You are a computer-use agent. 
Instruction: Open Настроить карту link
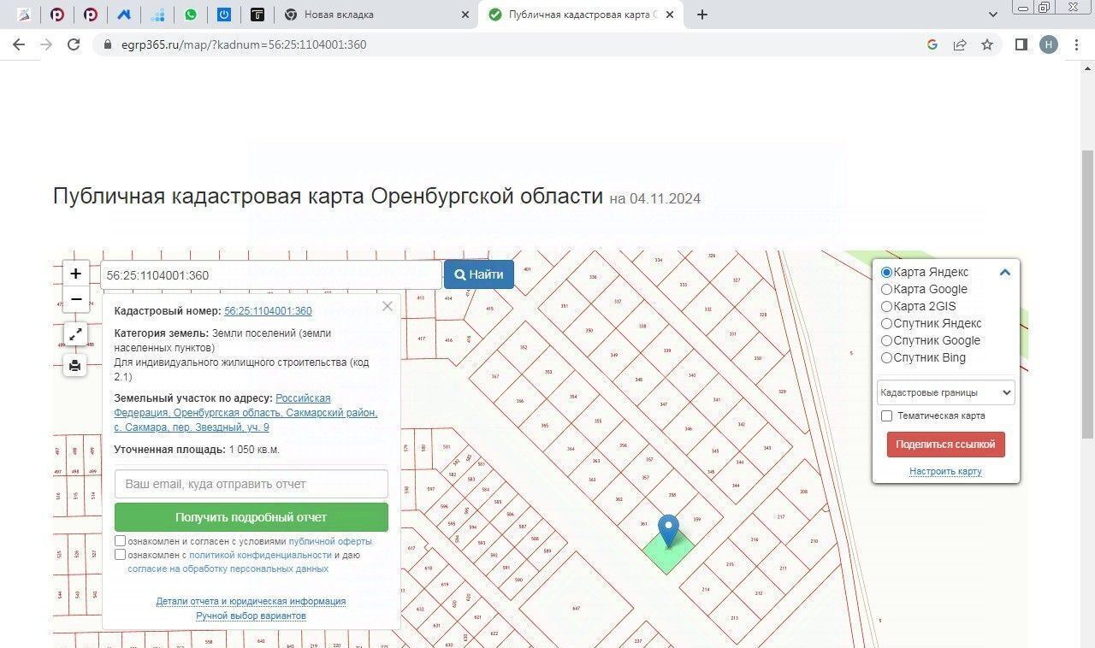point(945,471)
